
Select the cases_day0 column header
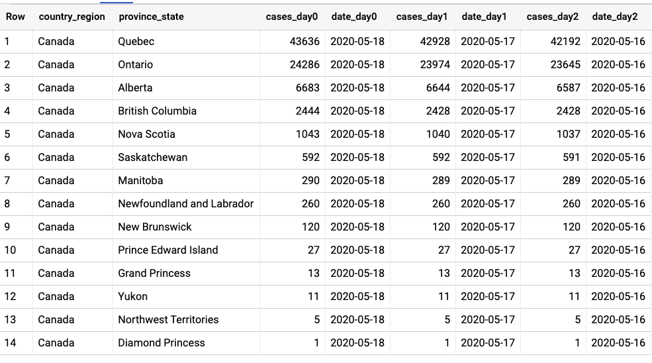coord(291,17)
